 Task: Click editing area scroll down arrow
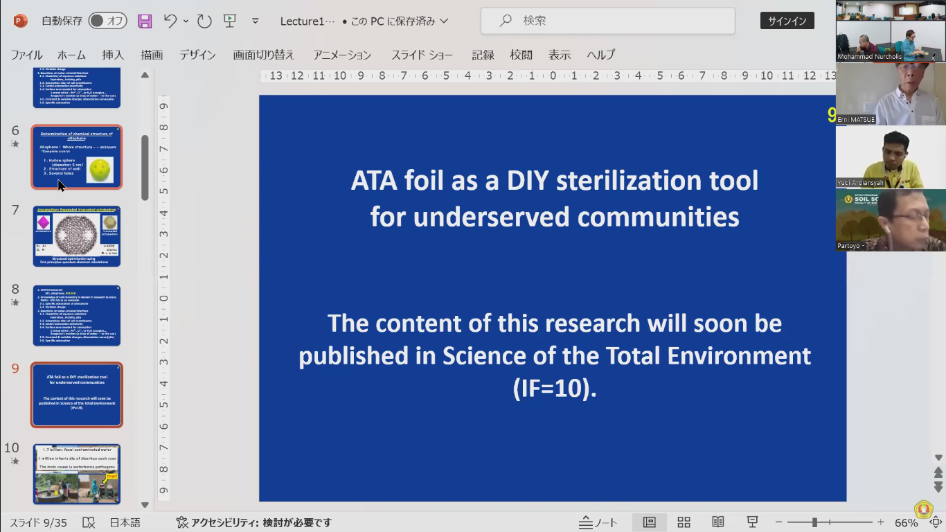[938, 458]
